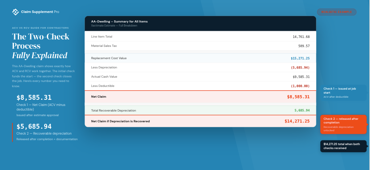Click the 509.57 tax value

[x=304, y=46]
